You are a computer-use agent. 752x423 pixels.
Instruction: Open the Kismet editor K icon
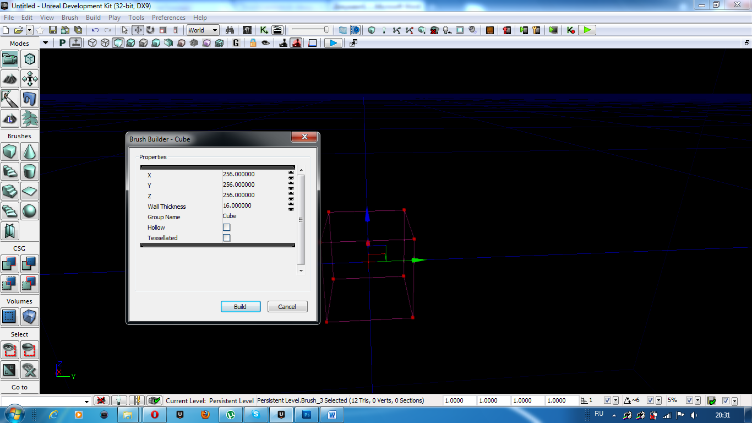tap(264, 30)
